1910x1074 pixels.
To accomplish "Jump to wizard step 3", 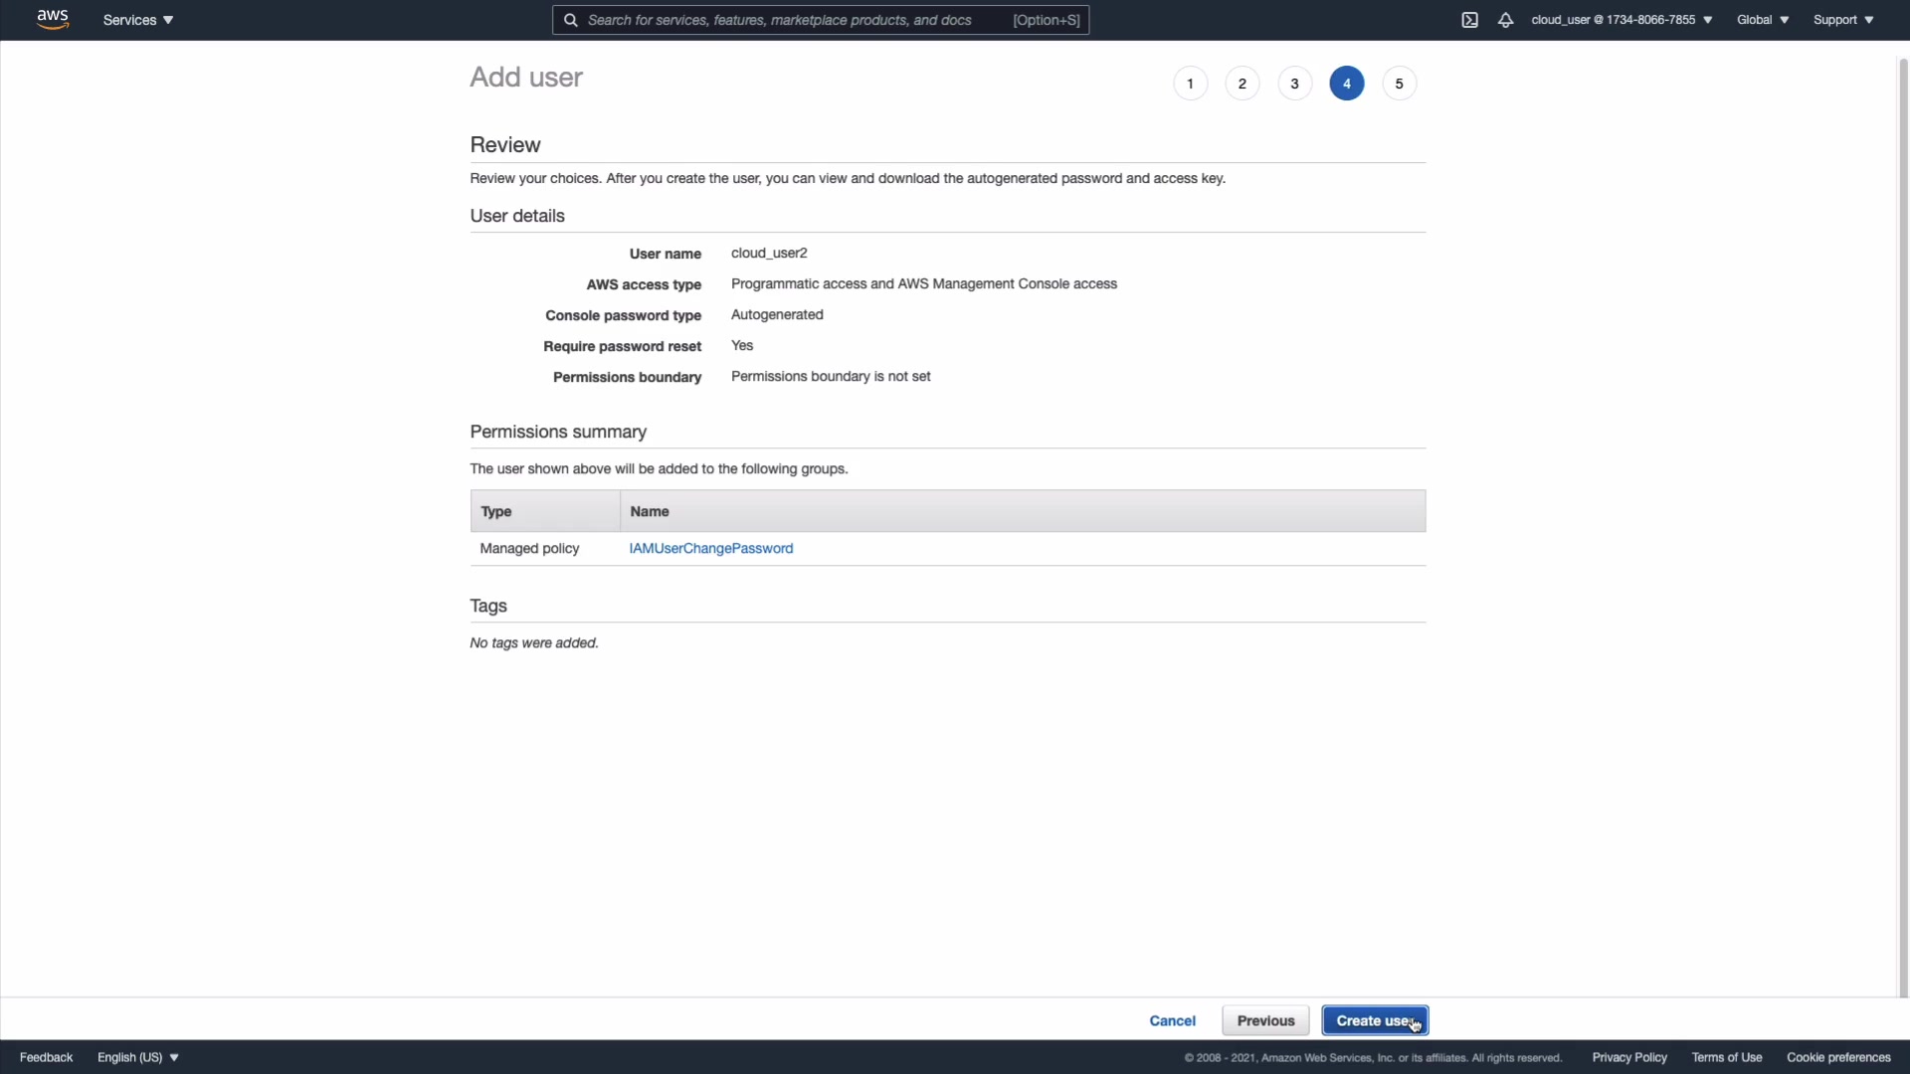I will click(x=1294, y=84).
